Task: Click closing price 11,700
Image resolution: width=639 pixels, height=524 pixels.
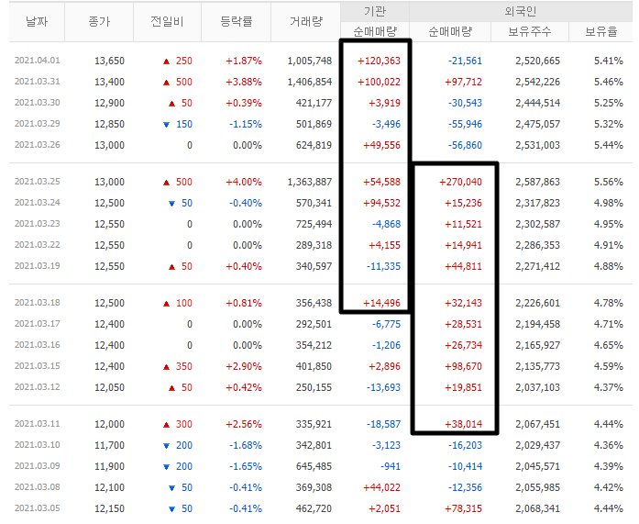Action: pos(109,445)
